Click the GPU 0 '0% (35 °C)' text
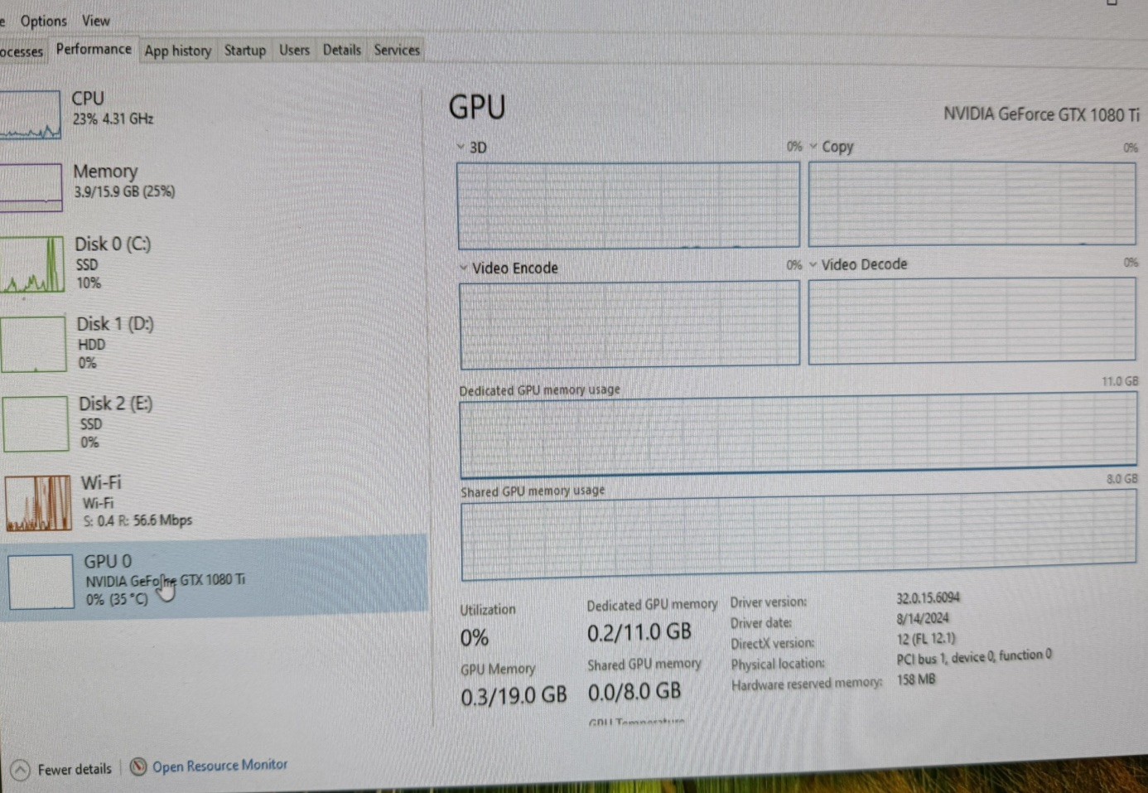The image size is (1148, 793). [117, 599]
